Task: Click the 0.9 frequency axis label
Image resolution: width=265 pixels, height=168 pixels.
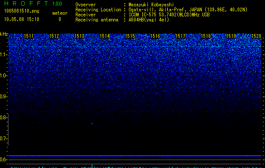Action: [3, 97]
